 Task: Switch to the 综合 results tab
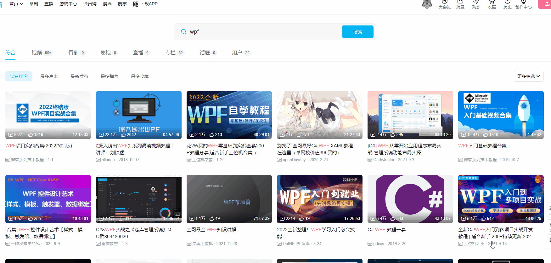[x=10, y=52]
